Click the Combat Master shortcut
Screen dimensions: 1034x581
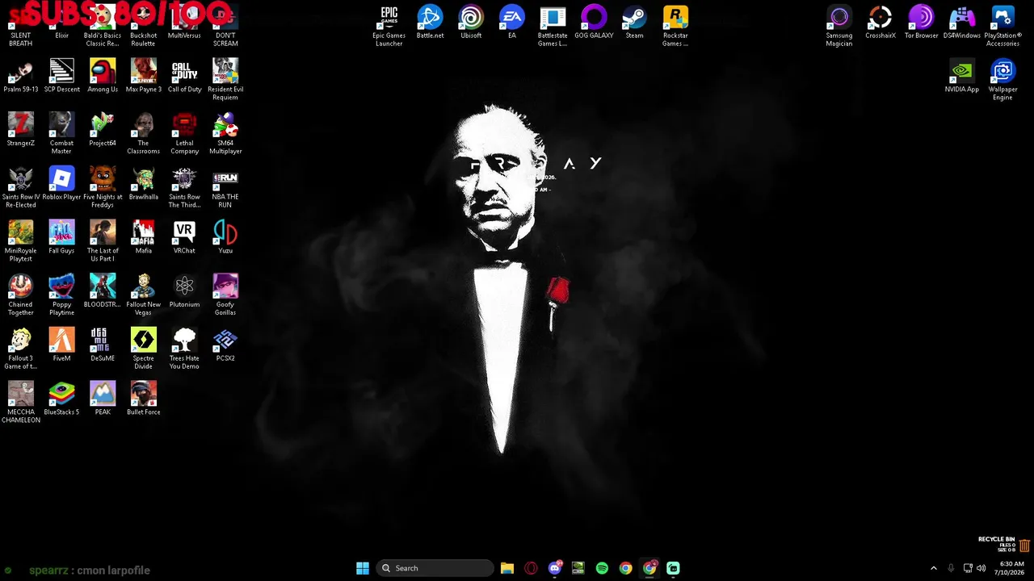tap(61, 134)
